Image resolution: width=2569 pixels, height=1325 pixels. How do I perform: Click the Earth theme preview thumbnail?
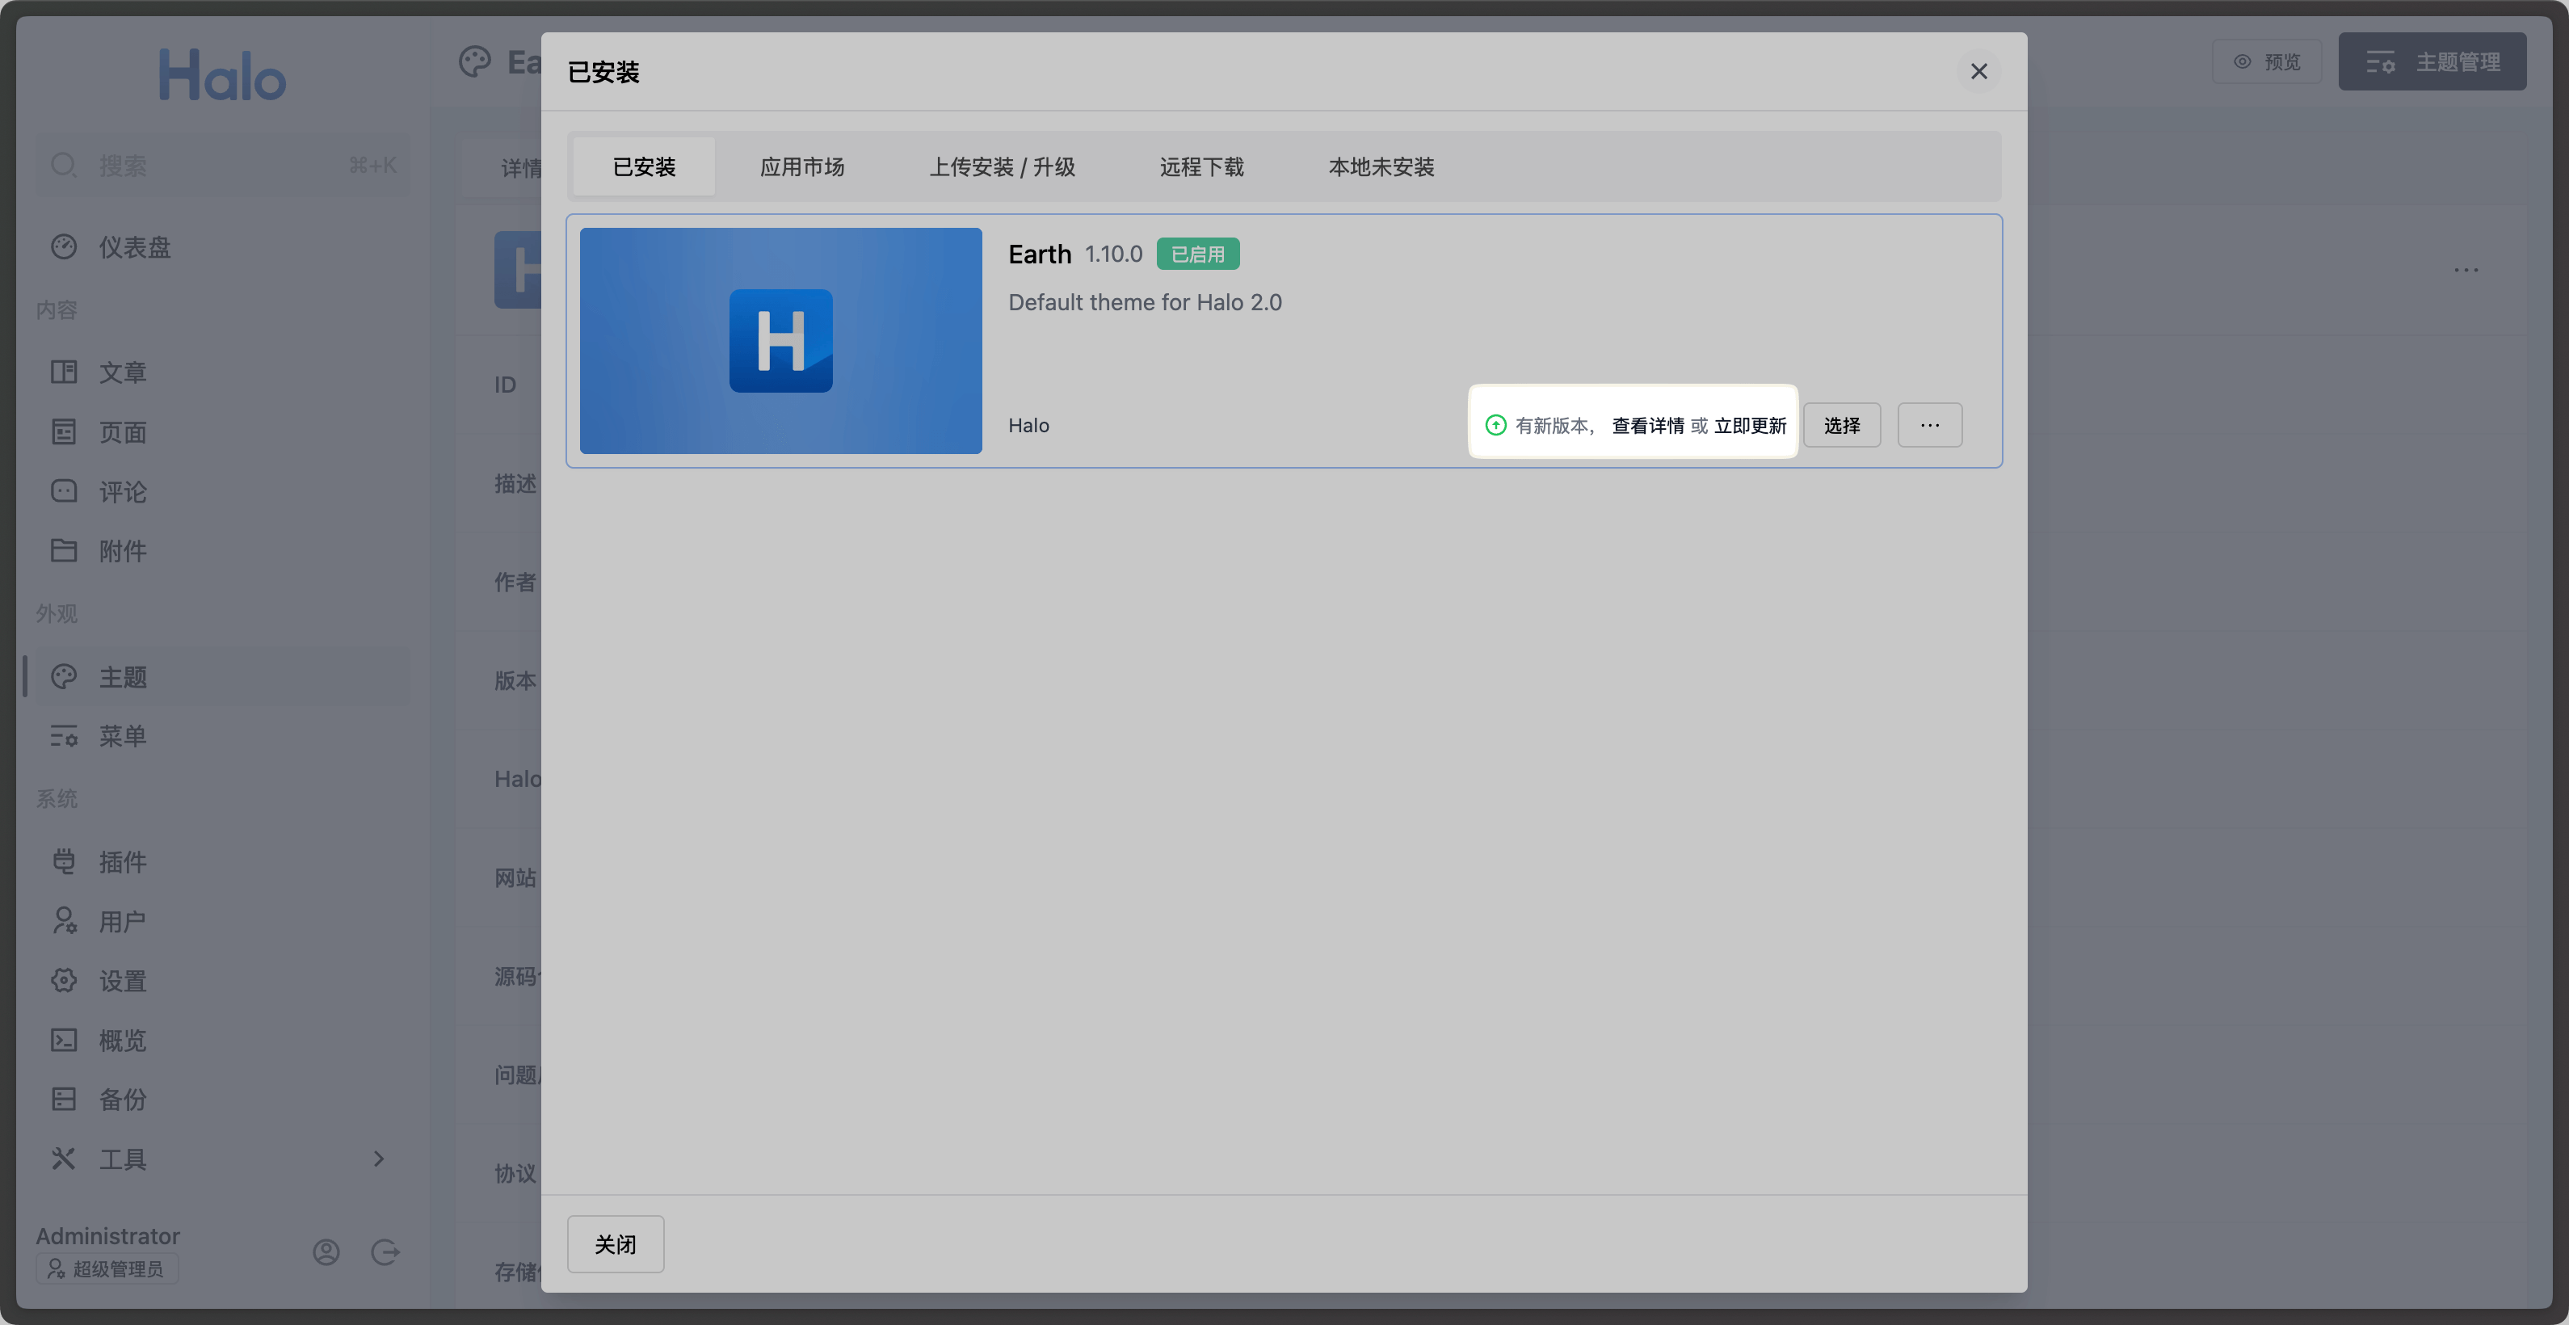[x=780, y=341]
